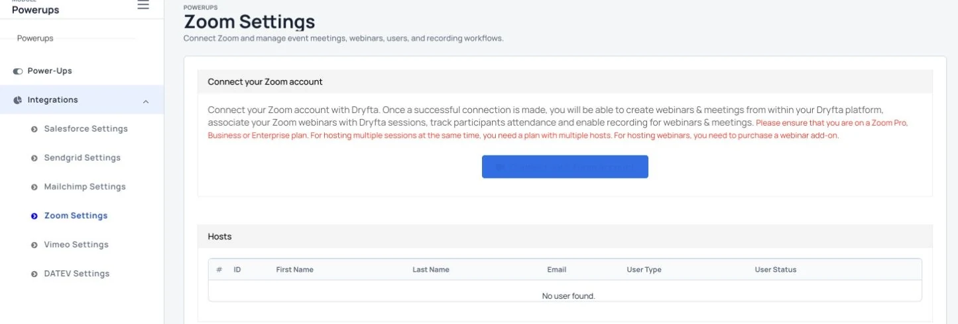
Task: Click the Vimeo Settings bullet icon
Action: point(34,245)
